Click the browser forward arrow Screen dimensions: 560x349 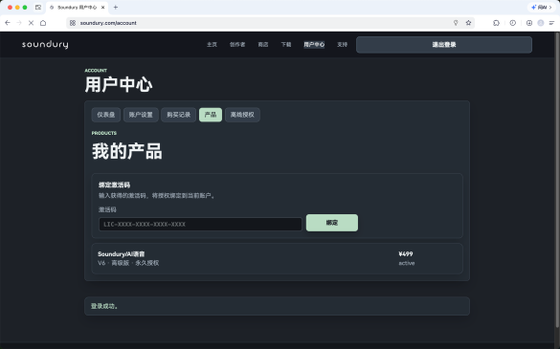[x=19, y=23]
